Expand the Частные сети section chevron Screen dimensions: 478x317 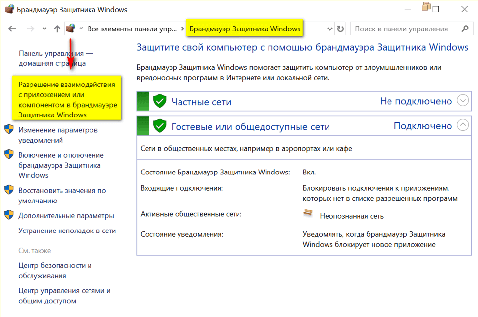coord(463,101)
